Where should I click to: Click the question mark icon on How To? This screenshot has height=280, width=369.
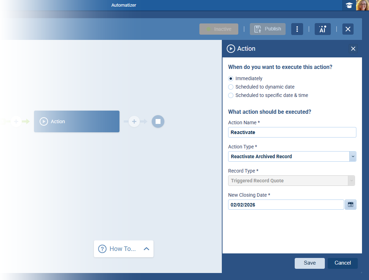tap(102, 249)
